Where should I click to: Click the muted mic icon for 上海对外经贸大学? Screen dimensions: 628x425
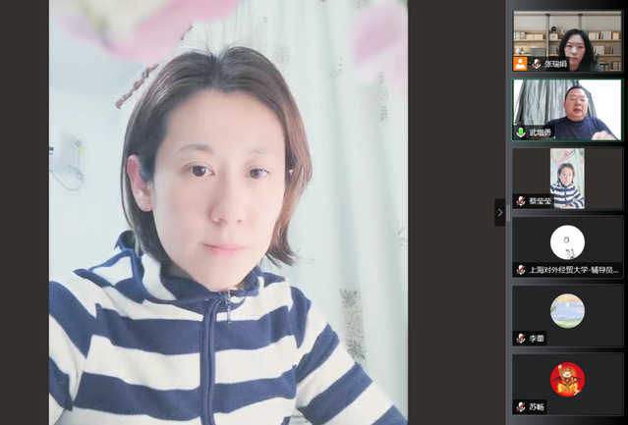(x=521, y=270)
